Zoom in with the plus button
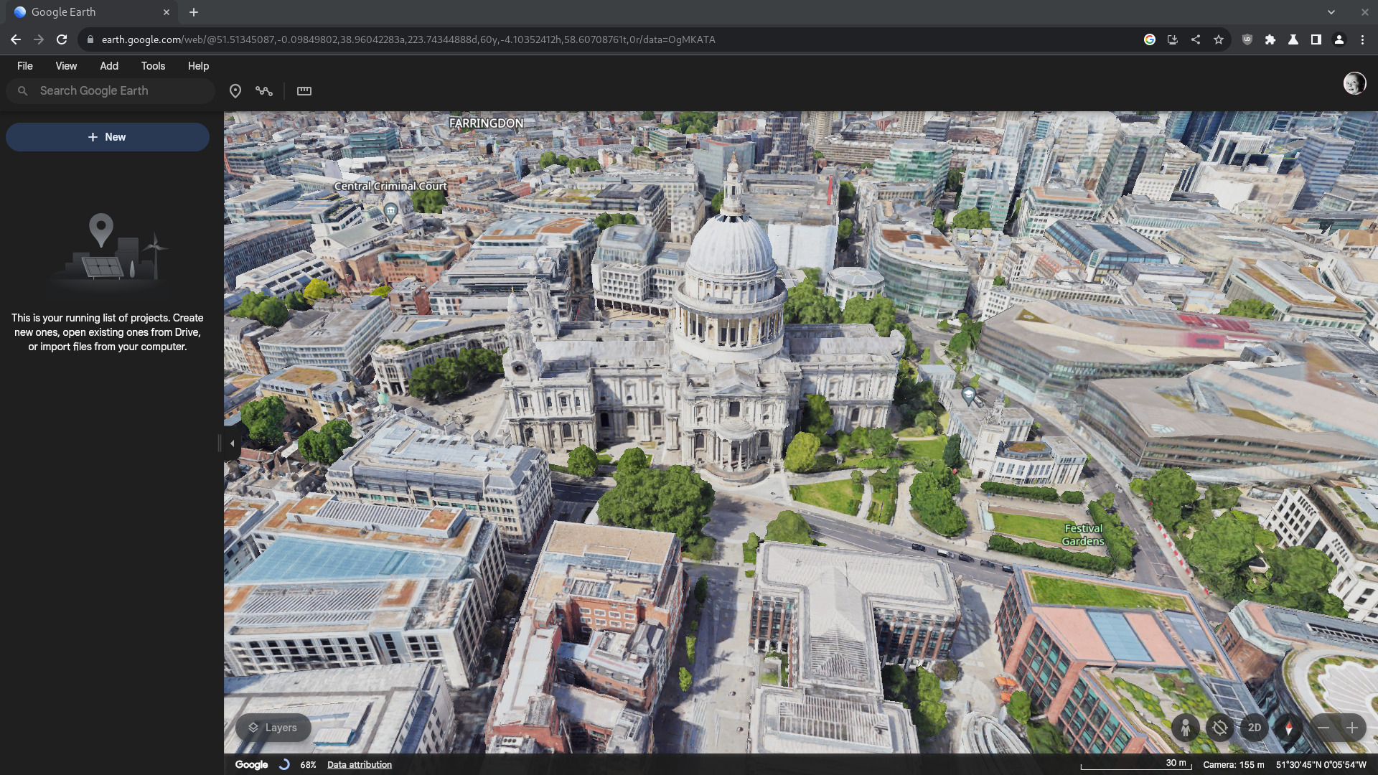This screenshot has height=775, width=1378. tap(1352, 728)
